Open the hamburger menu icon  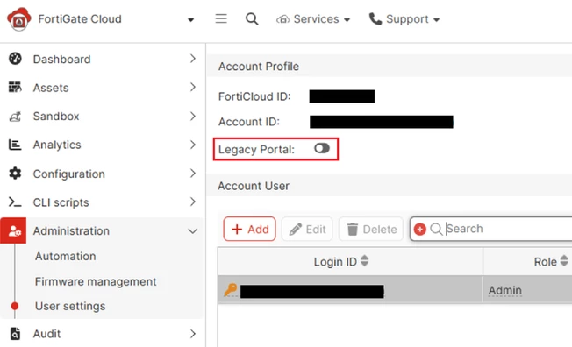[x=221, y=18]
